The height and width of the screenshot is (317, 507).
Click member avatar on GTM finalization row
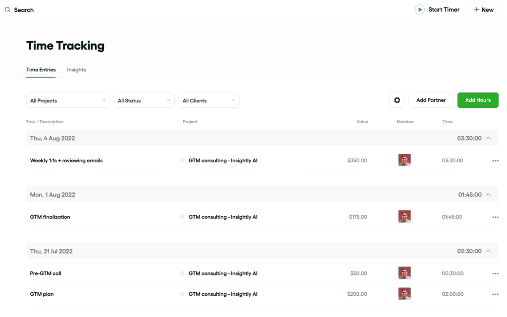[x=405, y=217]
